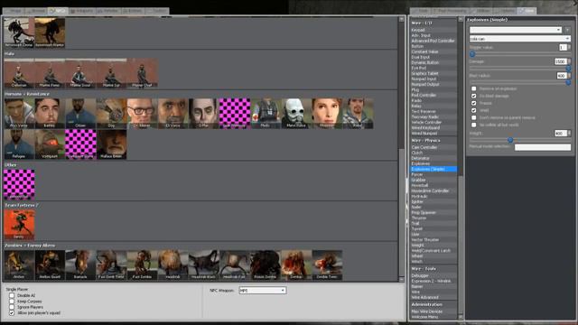Spawn the Xenomorph Warrior NPC

[x=50, y=32]
